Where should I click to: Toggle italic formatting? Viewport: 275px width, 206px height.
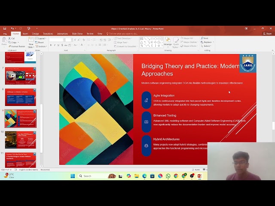pos(55,45)
